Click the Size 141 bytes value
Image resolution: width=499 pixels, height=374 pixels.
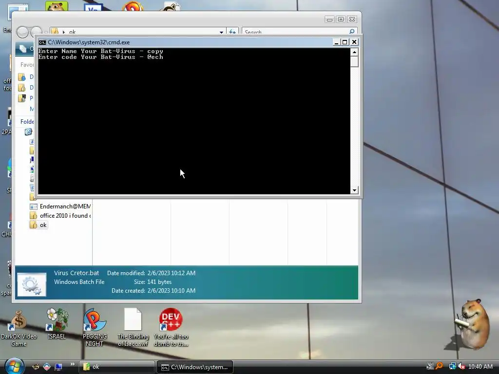(159, 282)
